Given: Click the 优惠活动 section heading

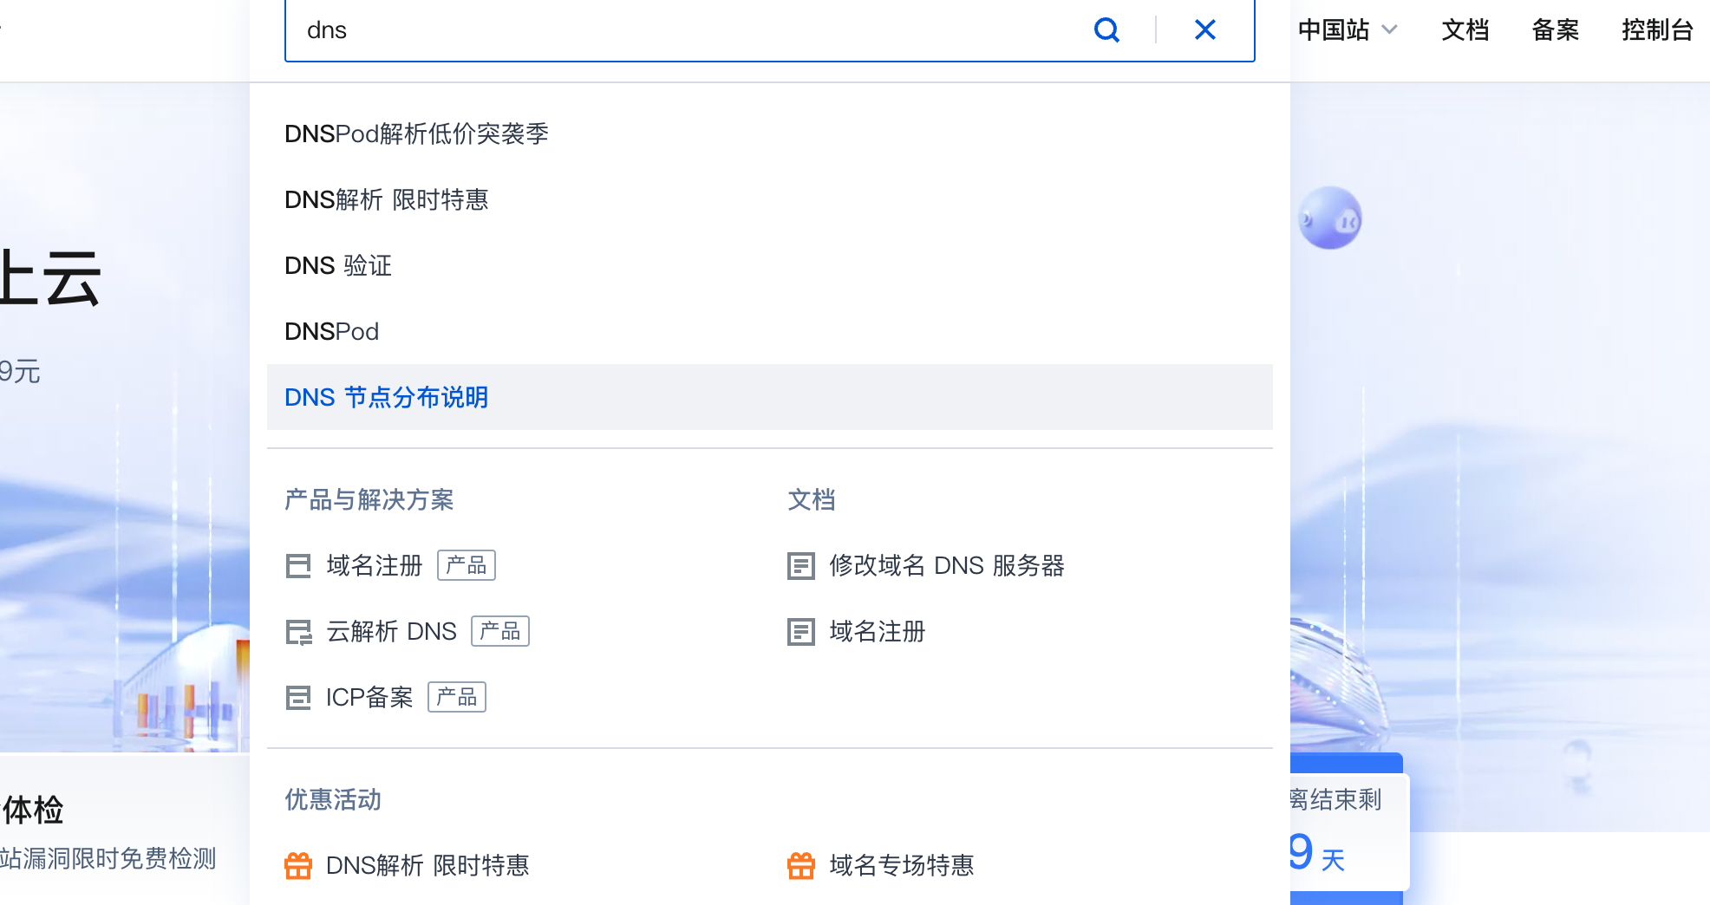Looking at the screenshot, I should (x=333, y=799).
